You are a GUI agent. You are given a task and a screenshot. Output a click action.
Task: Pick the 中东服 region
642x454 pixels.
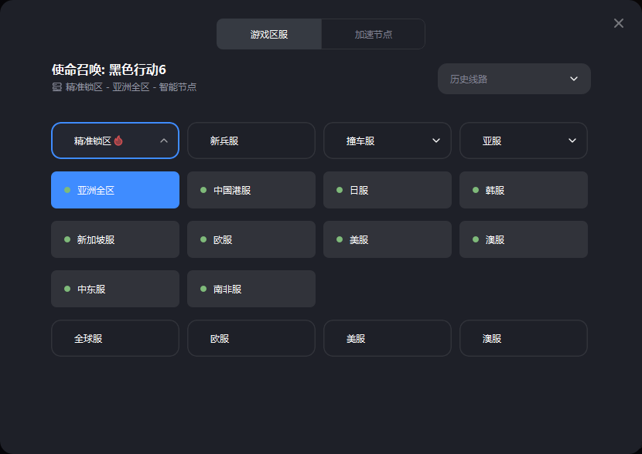pos(115,289)
